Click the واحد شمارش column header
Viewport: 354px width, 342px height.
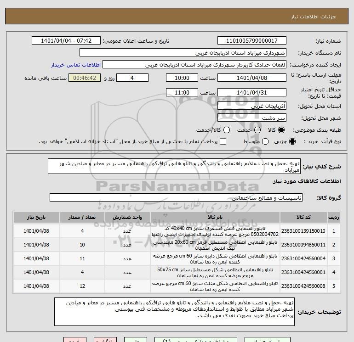point(127,218)
